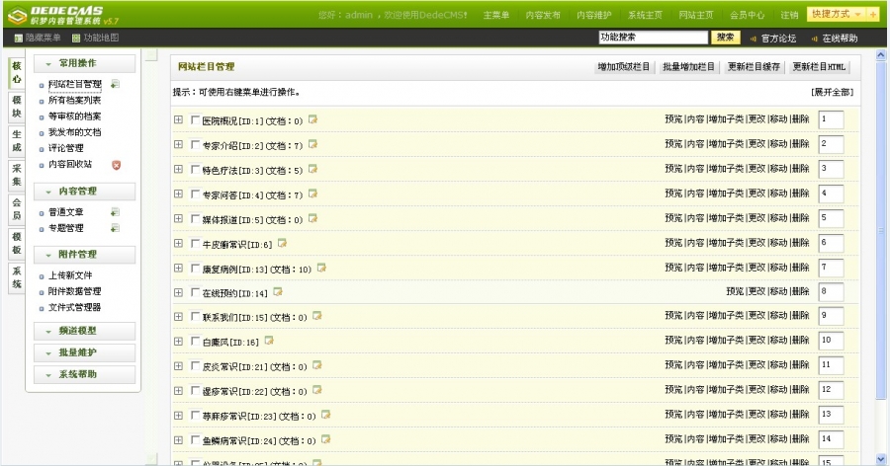Expand the 专家介绍 category tree node
The width and height of the screenshot is (890, 466).
(178, 144)
